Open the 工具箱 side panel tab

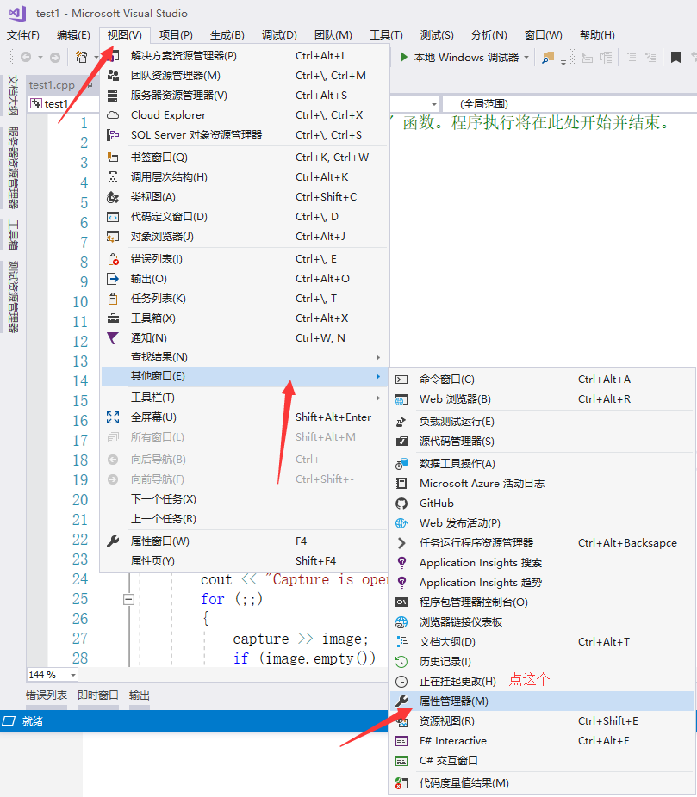pos(13,235)
